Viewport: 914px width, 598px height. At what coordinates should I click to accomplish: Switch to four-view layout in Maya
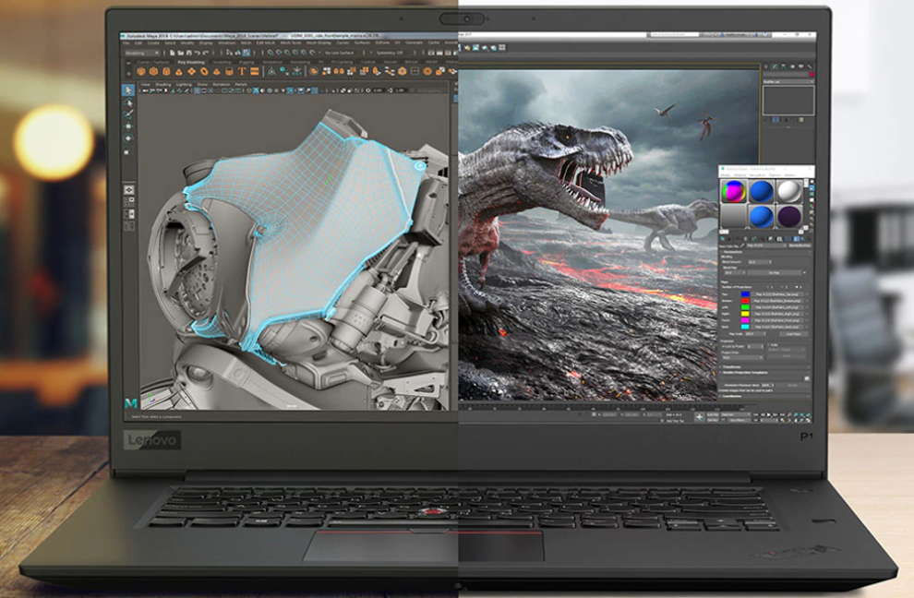[129, 200]
